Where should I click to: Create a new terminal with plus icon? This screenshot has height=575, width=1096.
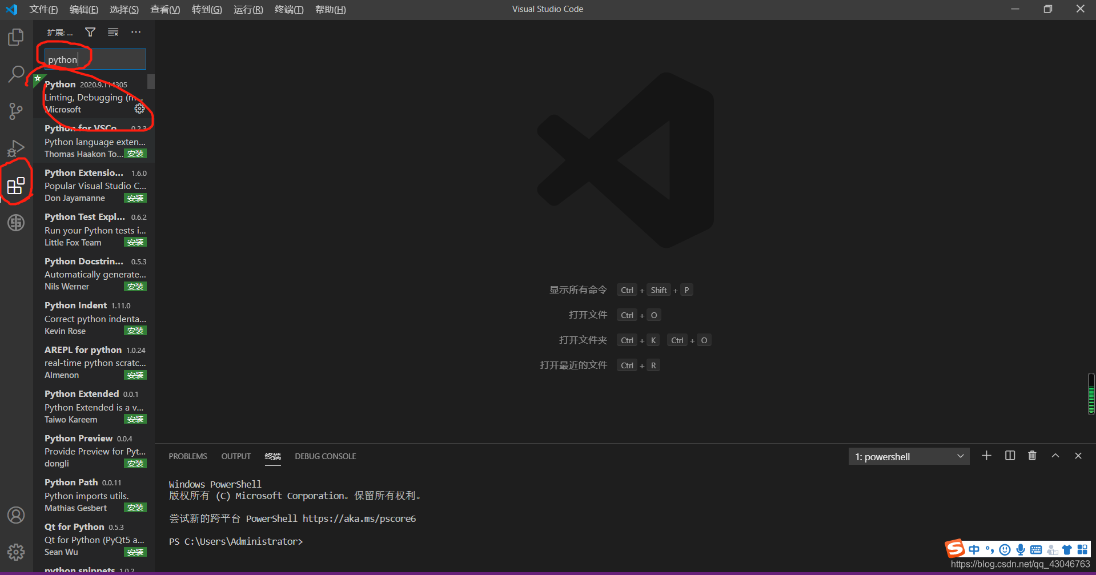tap(986, 456)
